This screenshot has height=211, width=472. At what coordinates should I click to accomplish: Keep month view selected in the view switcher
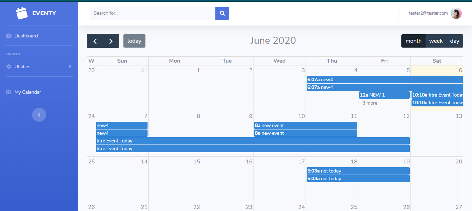coord(414,41)
